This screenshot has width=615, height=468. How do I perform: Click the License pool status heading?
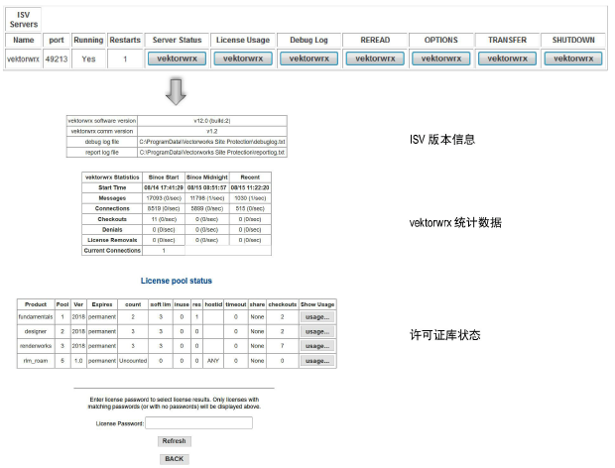[176, 281]
